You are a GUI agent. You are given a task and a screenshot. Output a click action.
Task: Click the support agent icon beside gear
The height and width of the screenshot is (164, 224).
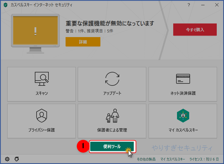[17, 159]
